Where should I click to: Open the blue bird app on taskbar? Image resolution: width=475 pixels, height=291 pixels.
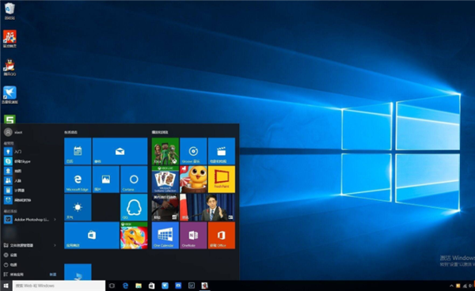[x=165, y=285]
